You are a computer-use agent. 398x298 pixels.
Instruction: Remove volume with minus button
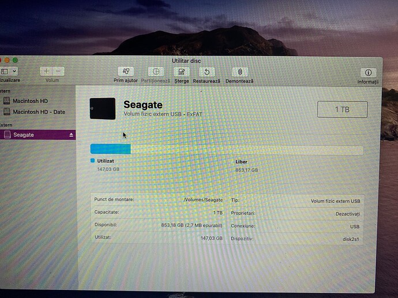click(58, 71)
